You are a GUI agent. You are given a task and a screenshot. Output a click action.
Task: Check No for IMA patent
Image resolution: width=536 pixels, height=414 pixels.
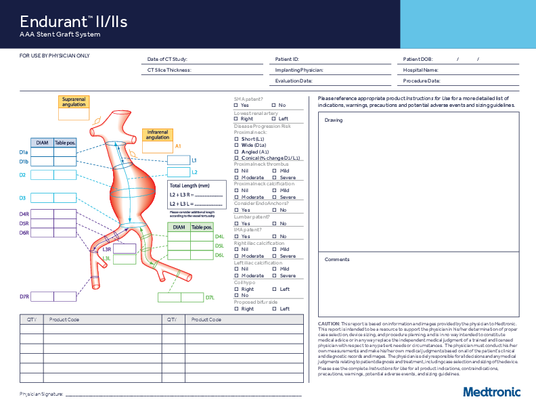click(x=274, y=236)
